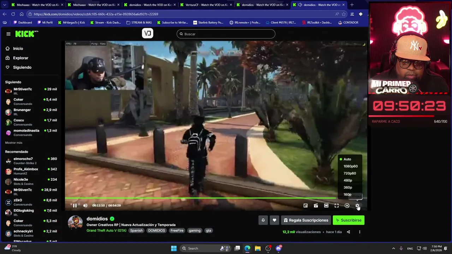Viewport: 452px width, 254px height.
Task: Toggle notification bell for domidios
Action: point(263,220)
